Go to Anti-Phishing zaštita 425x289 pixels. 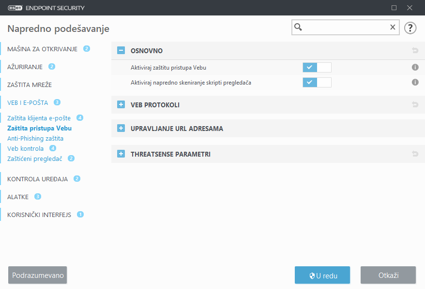(x=35, y=138)
